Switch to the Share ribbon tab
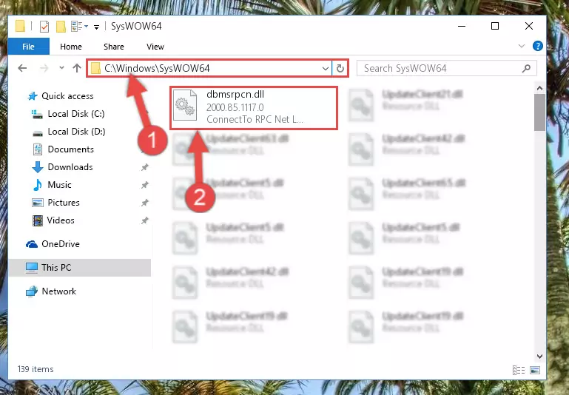This screenshot has height=395, width=569. 114,47
